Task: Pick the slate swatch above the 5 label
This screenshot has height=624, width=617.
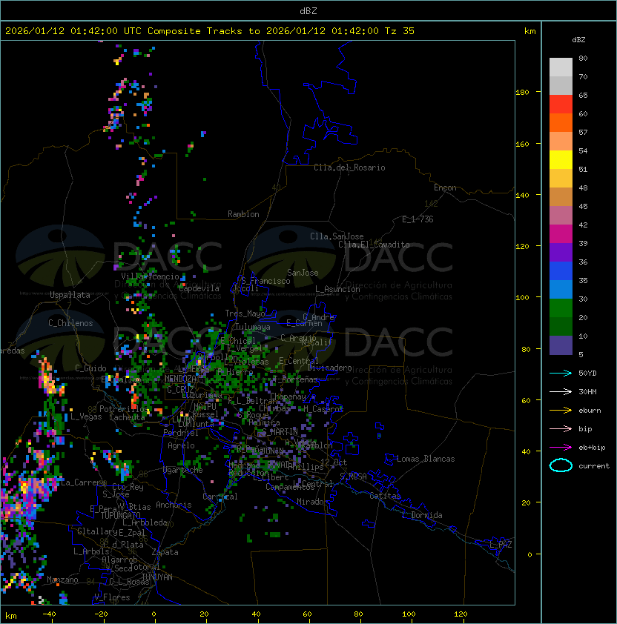Action: tap(561, 345)
